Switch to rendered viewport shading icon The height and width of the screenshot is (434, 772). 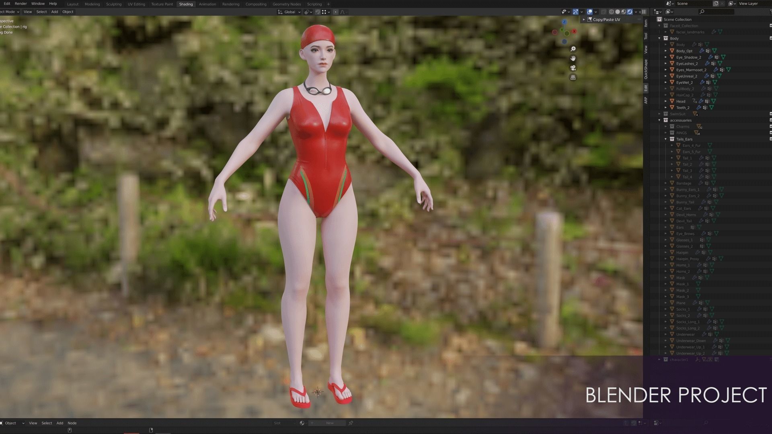(630, 12)
